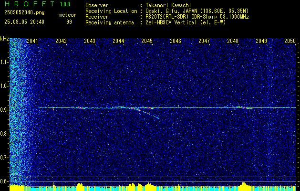Click the 2044 time marker
300x191 pixels.
tap(118, 41)
